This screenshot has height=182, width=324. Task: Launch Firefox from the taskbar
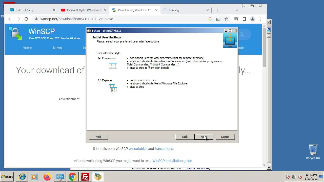pos(47,177)
